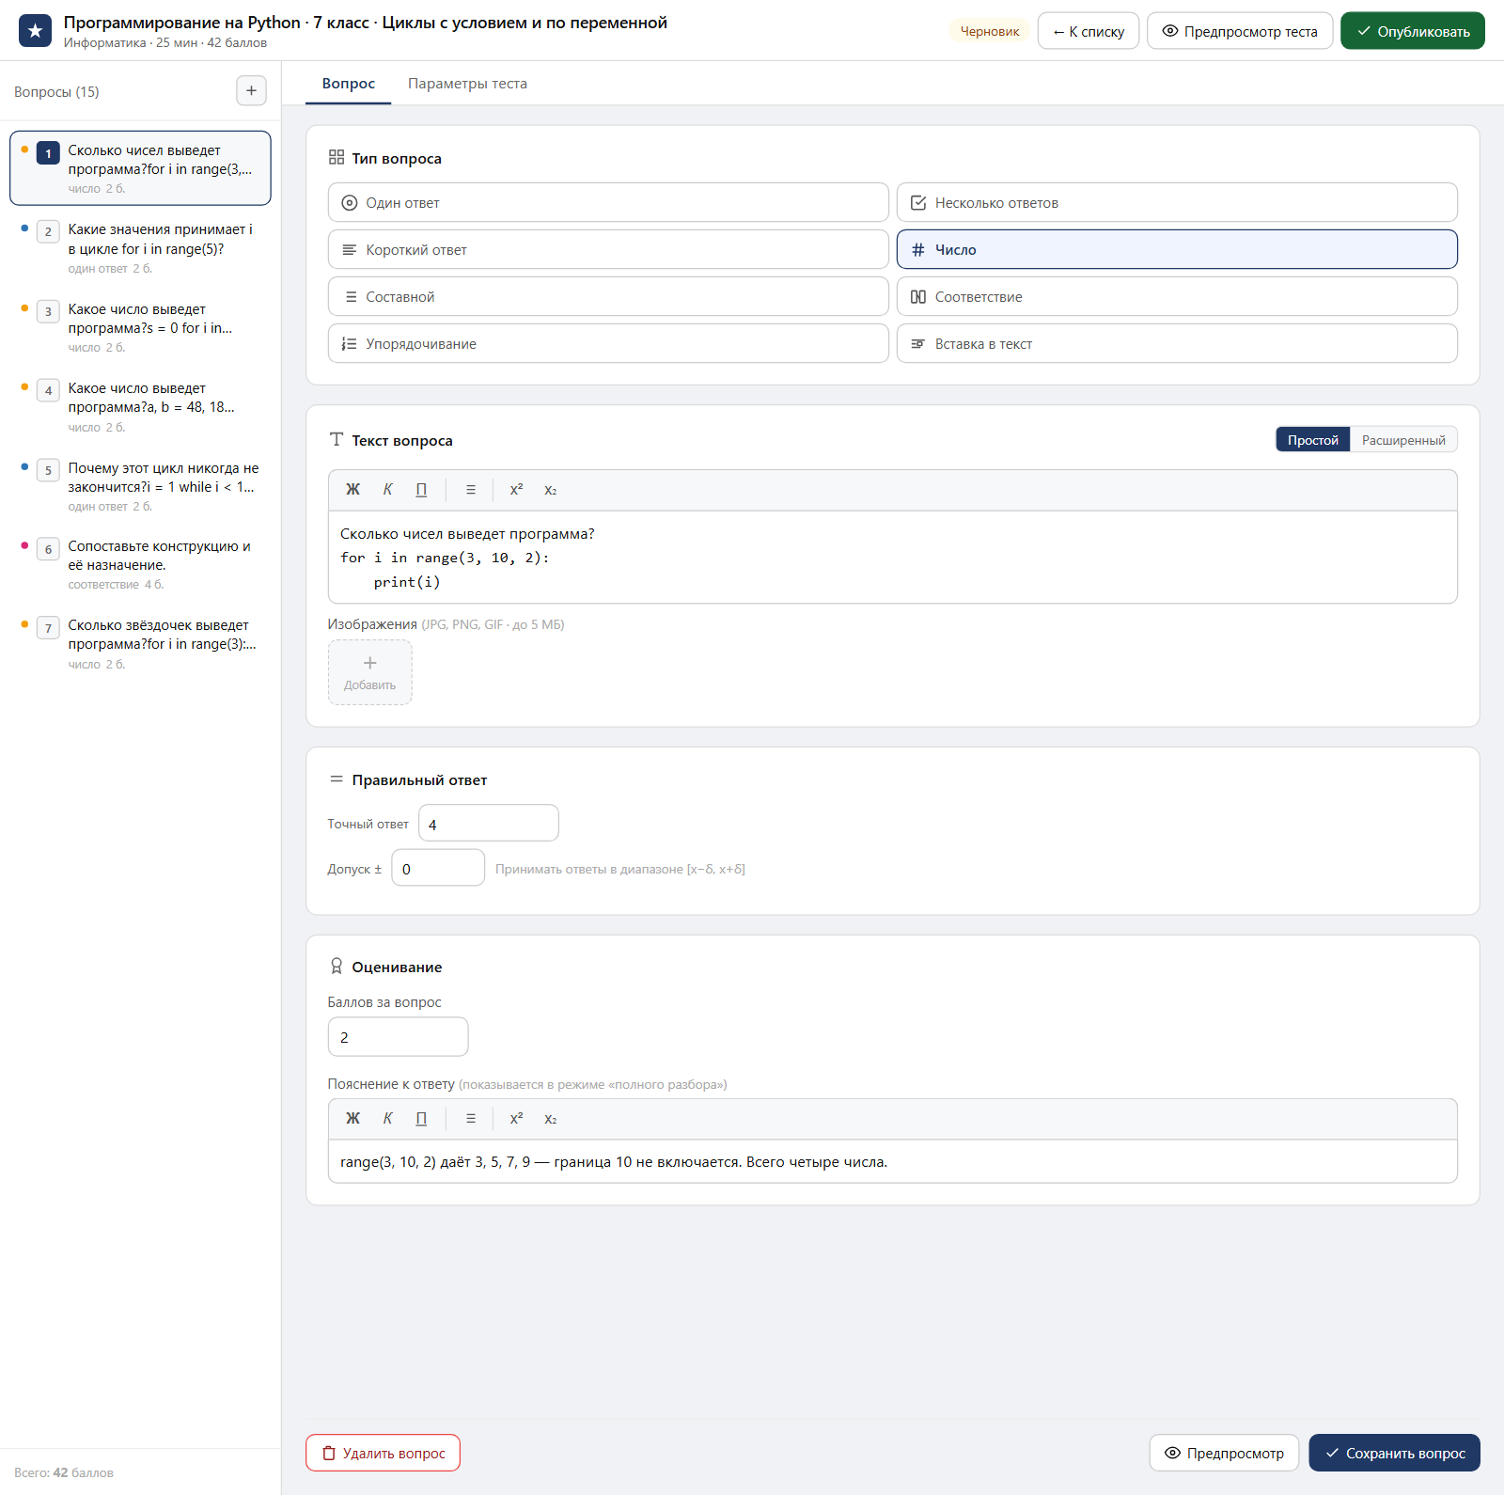This screenshot has width=1504, height=1495.
Task: Click the star logo icon
Action: pyautogui.click(x=36, y=31)
